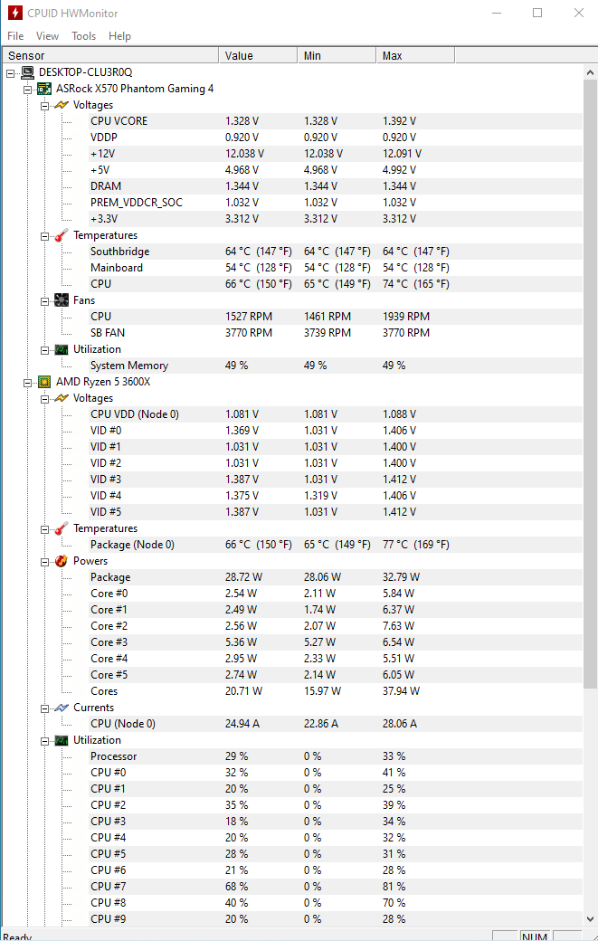Click the motherboard Voltages group icon
598x941 pixels.
point(62,105)
